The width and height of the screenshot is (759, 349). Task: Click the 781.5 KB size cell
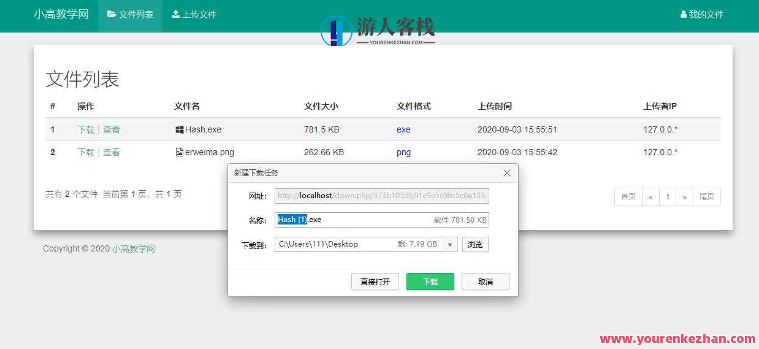pos(322,129)
